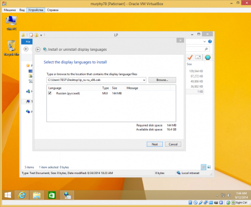The image size is (251, 207).
Task: Select Homegroup icon in navigation pane
Action: click(x=28, y=92)
